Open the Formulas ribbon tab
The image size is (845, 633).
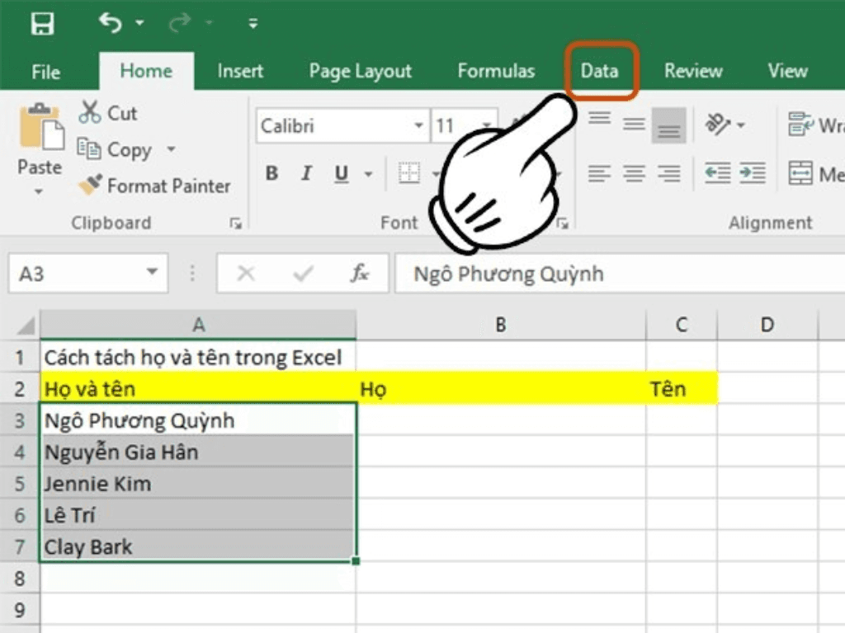click(496, 71)
